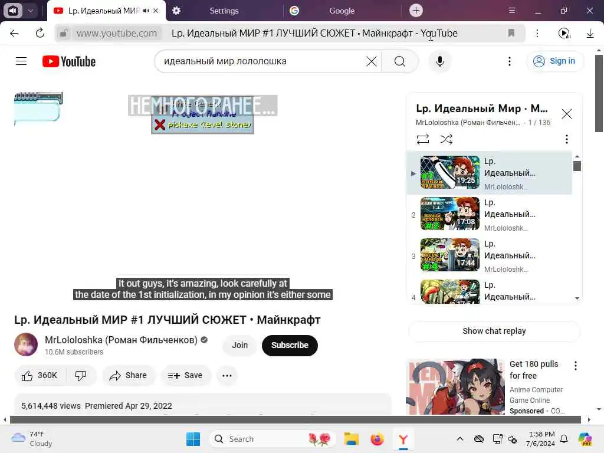Close the playlist panel
Viewport: 604px width, 453px height.
(x=566, y=114)
